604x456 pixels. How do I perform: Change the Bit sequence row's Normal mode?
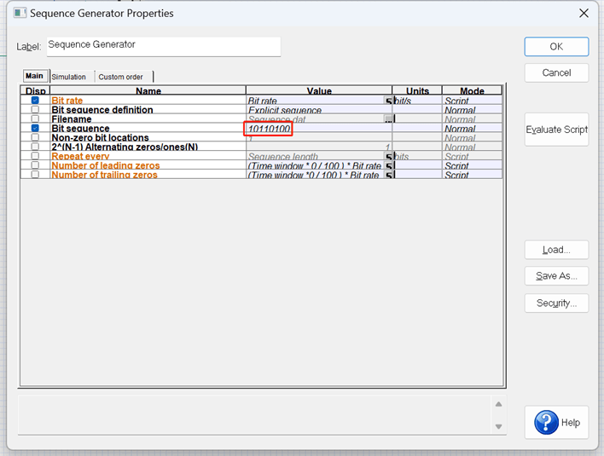click(472, 129)
